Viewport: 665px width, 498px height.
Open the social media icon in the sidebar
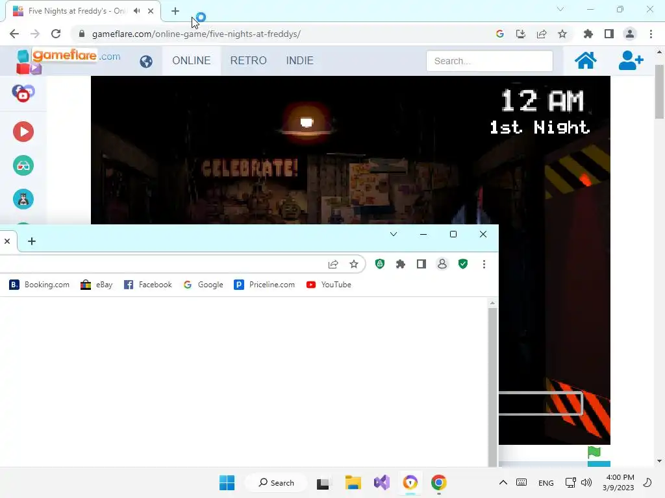click(23, 93)
